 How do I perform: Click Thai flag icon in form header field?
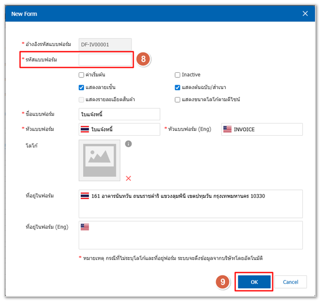85,129
